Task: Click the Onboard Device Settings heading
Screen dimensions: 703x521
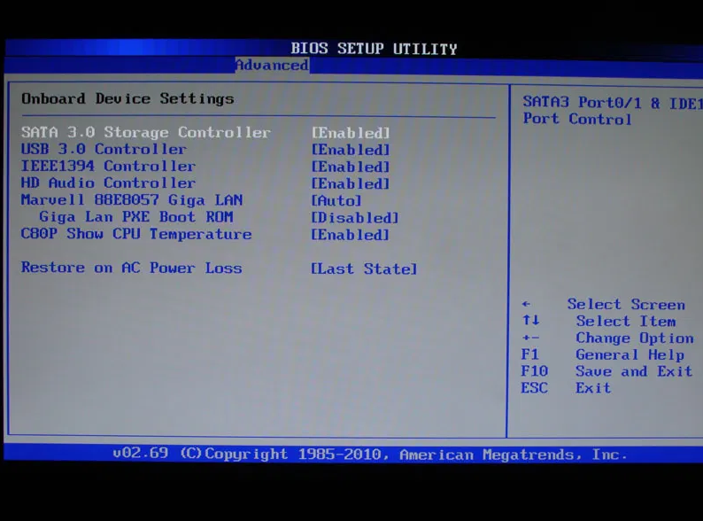Action: (x=127, y=99)
